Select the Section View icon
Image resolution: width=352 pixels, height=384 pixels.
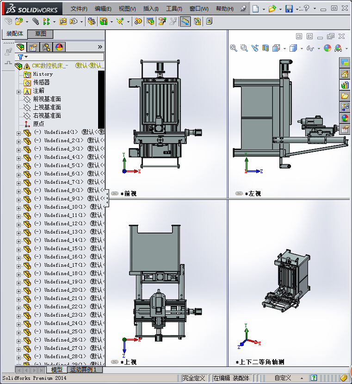click(266, 48)
